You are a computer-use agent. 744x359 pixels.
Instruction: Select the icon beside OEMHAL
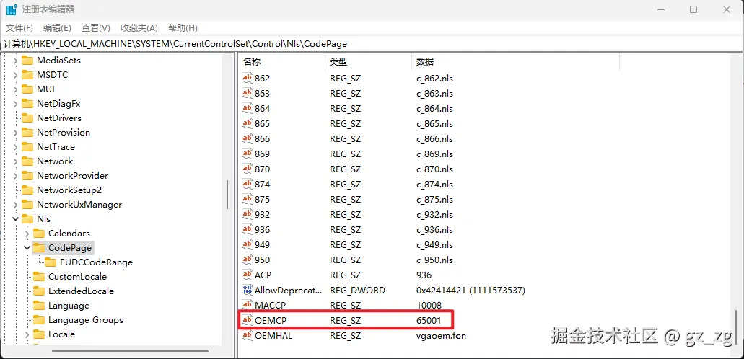click(x=248, y=336)
